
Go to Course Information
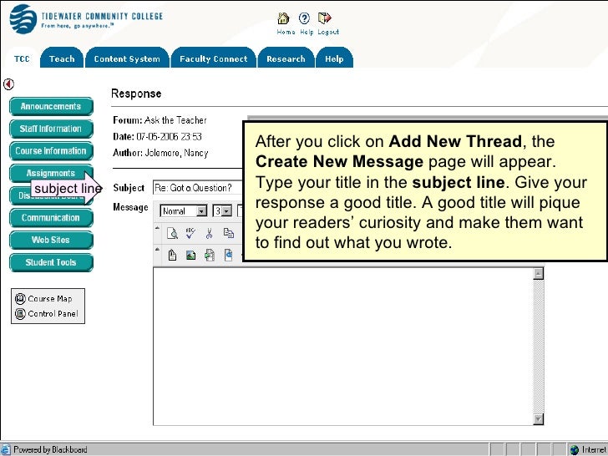pos(51,151)
